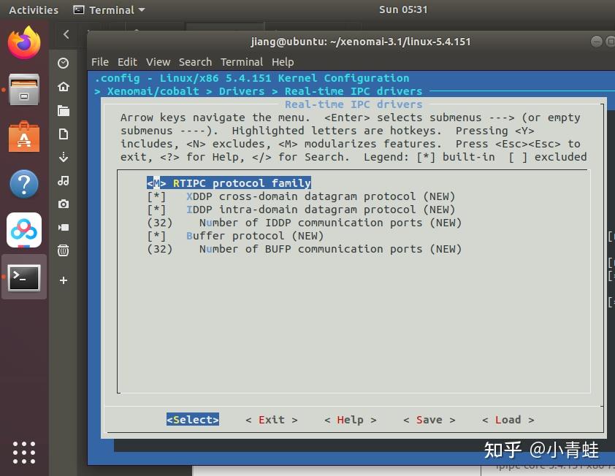
Task: Click the terminal window title bar
Action: pos(360,42)
